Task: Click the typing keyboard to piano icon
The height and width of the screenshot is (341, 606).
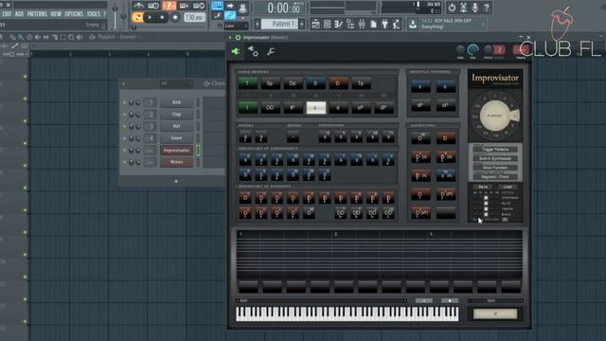Action: pyautogui.click(x=217, y=6)
